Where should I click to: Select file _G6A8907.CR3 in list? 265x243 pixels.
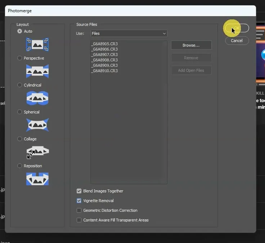pyautogui.click(x=104, y=55)
